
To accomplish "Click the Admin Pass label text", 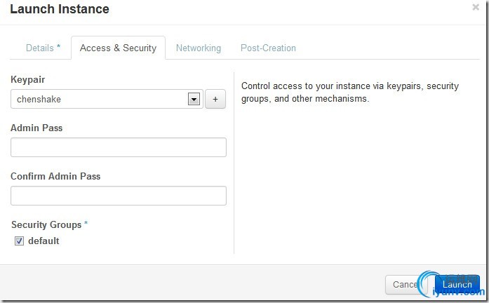I will [x=36, y=128].
